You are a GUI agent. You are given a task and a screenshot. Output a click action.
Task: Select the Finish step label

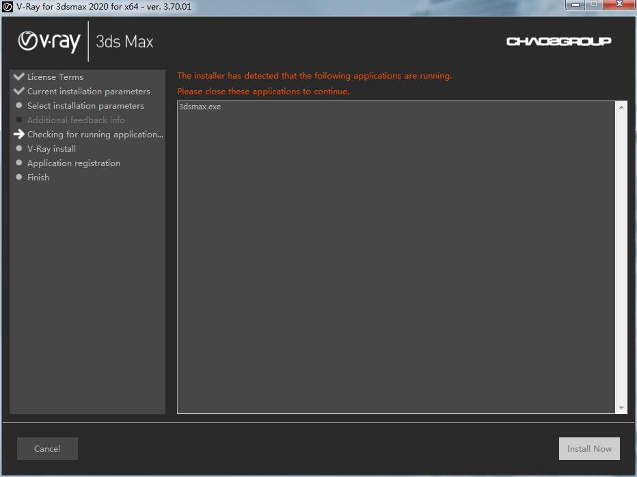pos(38,178)
